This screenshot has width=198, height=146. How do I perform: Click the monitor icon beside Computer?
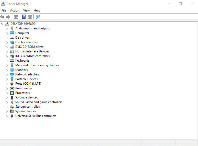pos(12,33)
